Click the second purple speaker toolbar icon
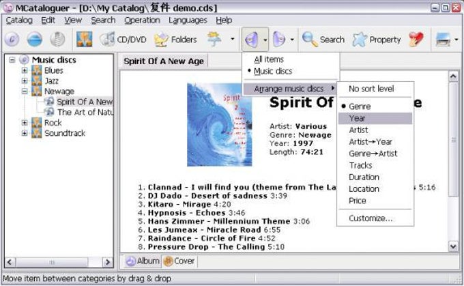 tap(279, 40)
